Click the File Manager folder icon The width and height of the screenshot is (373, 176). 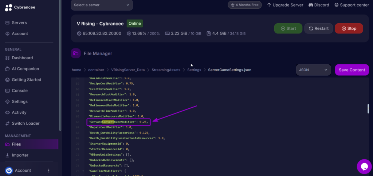tap(76, 53)
